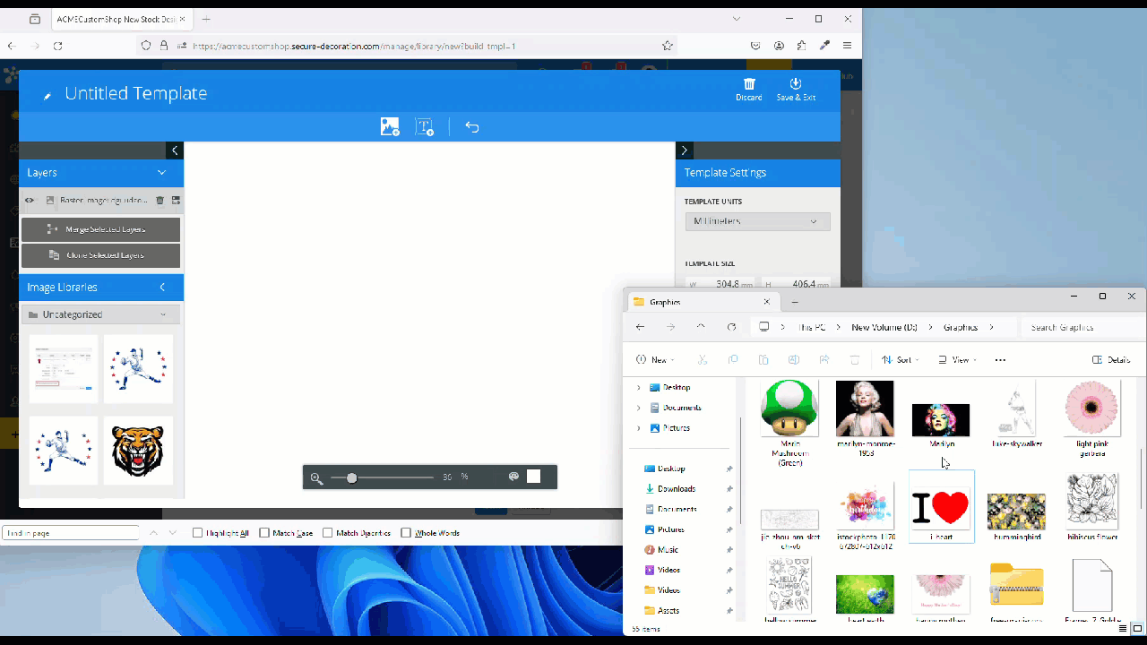Click the Add Text icon in editor toolbar
Viewport: 1147px width, 645px height.
(x=425, y=127)
